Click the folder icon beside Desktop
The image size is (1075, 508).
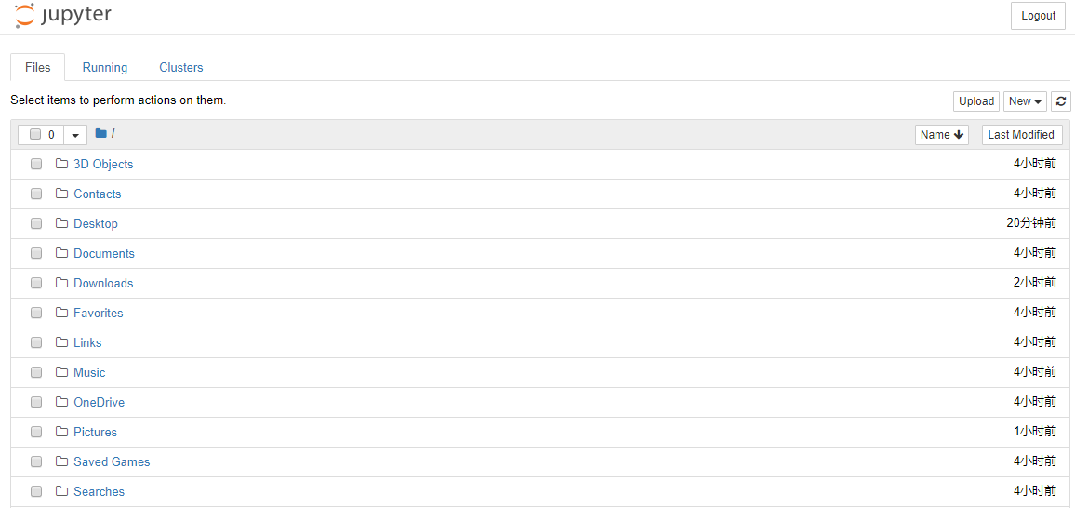point(62,224)
